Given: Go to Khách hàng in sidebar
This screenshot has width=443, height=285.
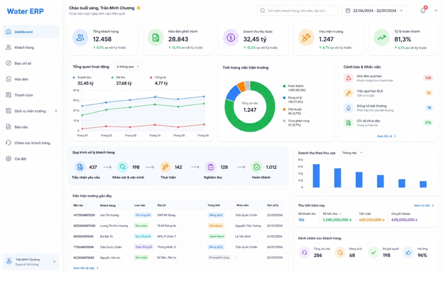Looking at the screenshot, I should point(31,48).
